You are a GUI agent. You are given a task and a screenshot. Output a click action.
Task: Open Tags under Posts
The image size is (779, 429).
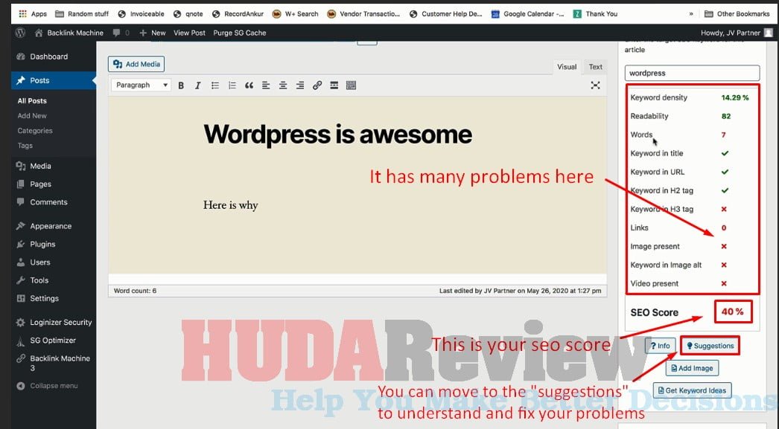[25, 145]
